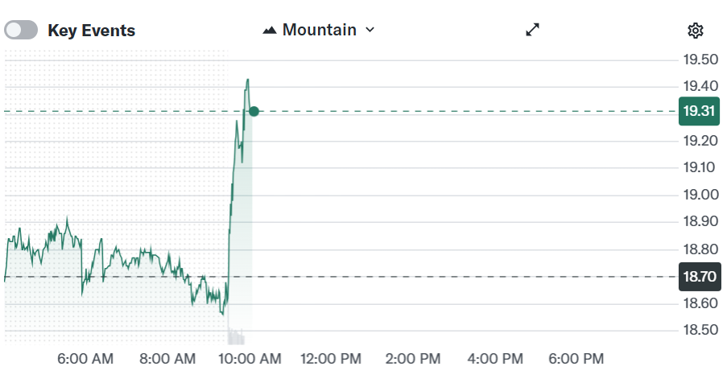
Task: Expand chart to full screen
Action: (x=532, y=30)
